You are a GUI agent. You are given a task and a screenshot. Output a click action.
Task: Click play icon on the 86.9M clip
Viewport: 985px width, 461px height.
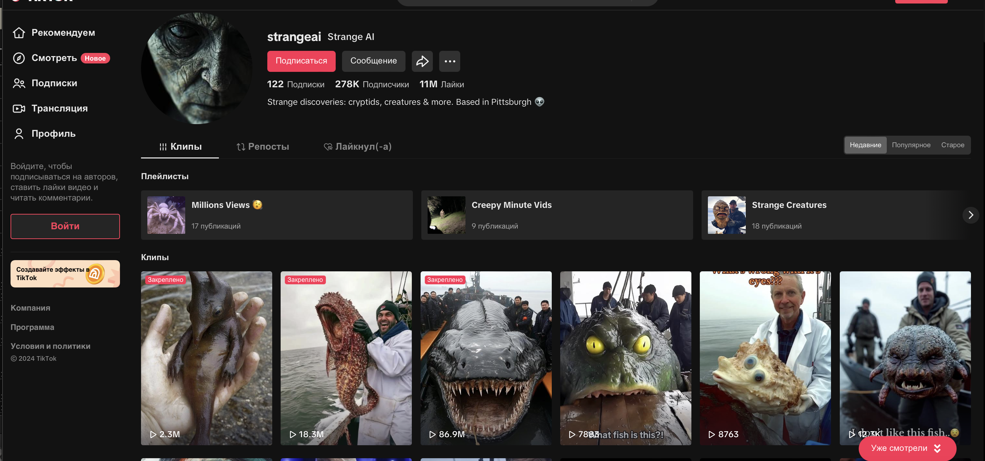coord(433,435)
